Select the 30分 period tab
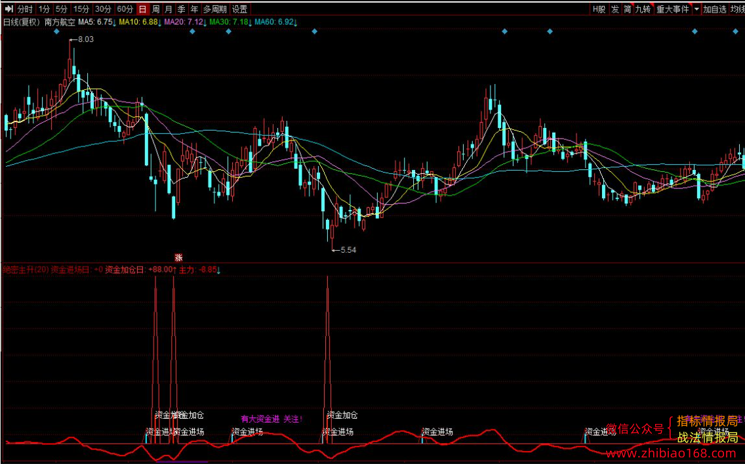 pos(102,9)
